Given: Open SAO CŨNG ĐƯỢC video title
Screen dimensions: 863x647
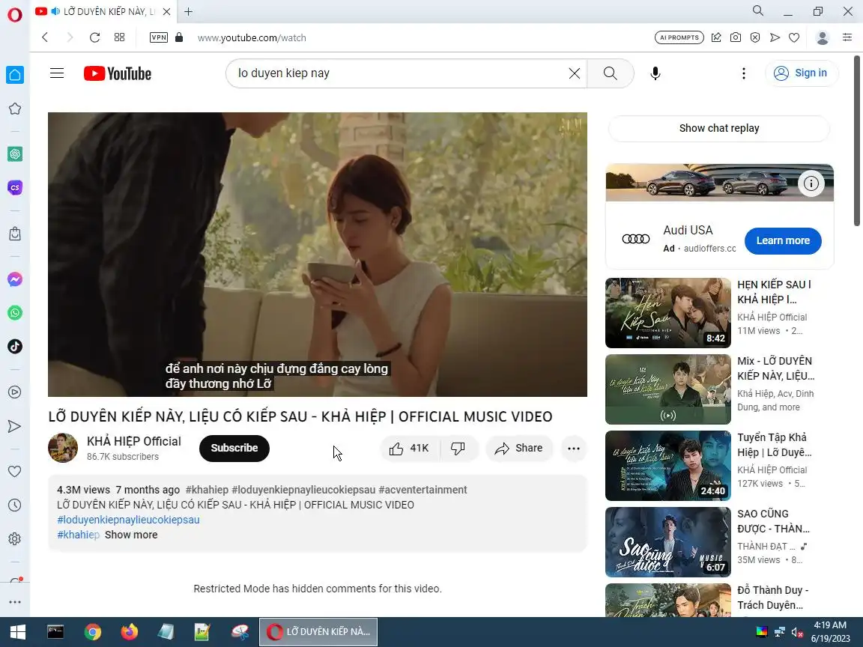Looking at the screenshot, I should point(773,521).
